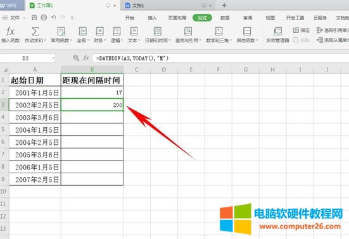Select cell containing 2004年2月5日
The width and height of the screenshot is (349, 239).
35,142
